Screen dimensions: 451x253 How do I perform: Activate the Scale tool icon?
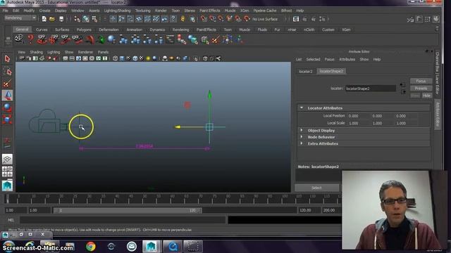7,119
